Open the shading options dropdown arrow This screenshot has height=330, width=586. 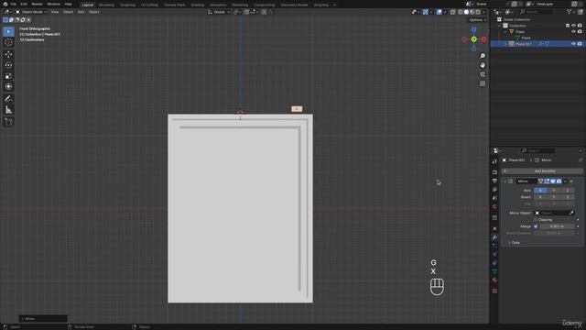484,12
